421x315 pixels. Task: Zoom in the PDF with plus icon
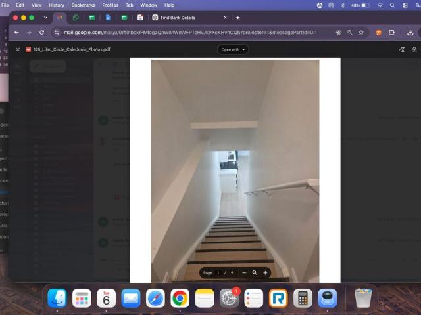[x=265, y=273]
